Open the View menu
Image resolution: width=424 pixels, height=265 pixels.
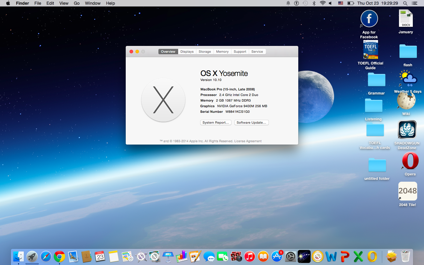pos(64,3)
